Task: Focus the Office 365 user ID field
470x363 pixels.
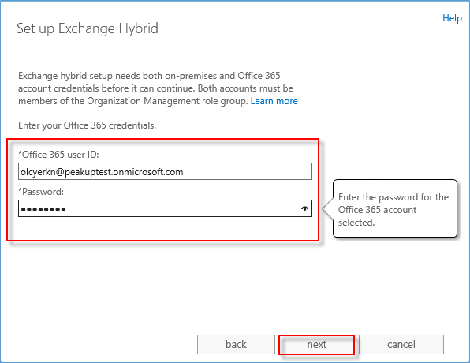Action: click(165, 171)
